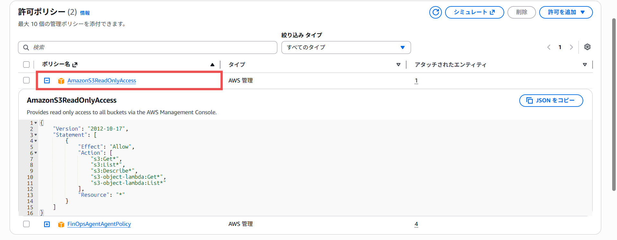617x240 pixels.
Task: Click the 絞り込み タイプ label
Action: point(302,35)
